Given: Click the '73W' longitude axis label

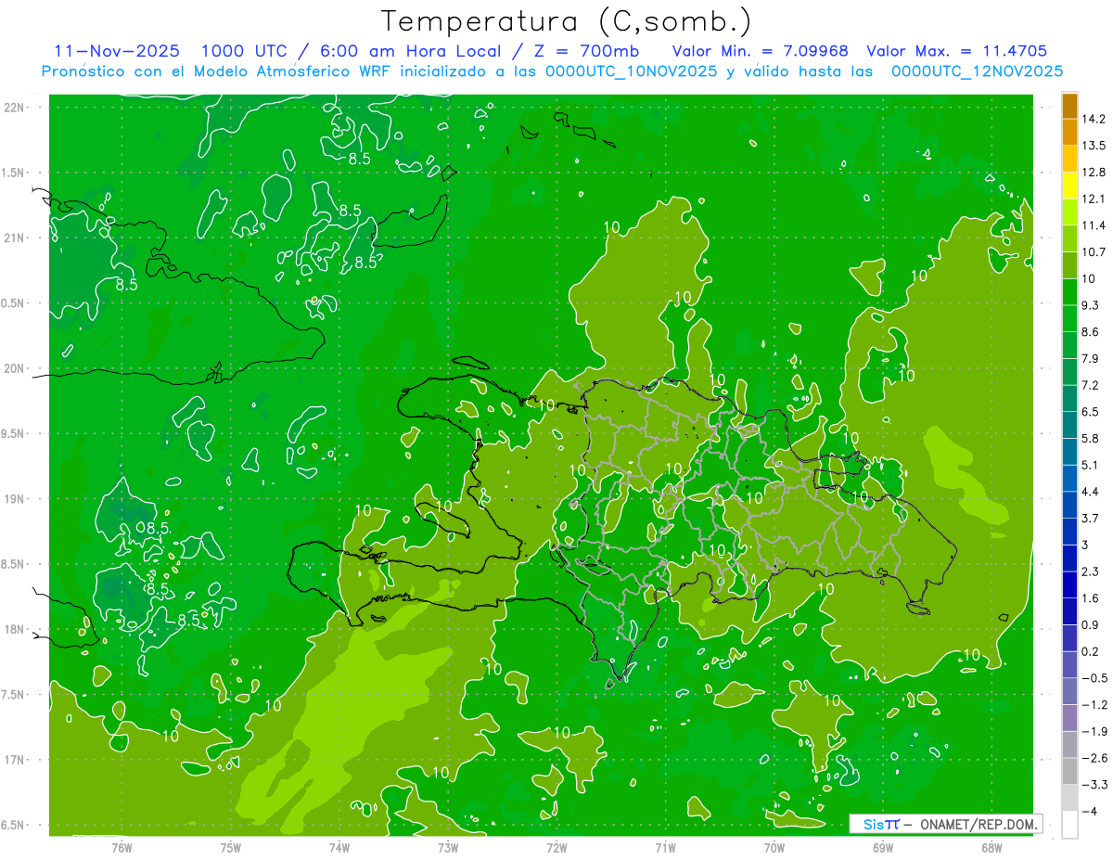Looking at the screenshot, I should click(x=448, y=847).
